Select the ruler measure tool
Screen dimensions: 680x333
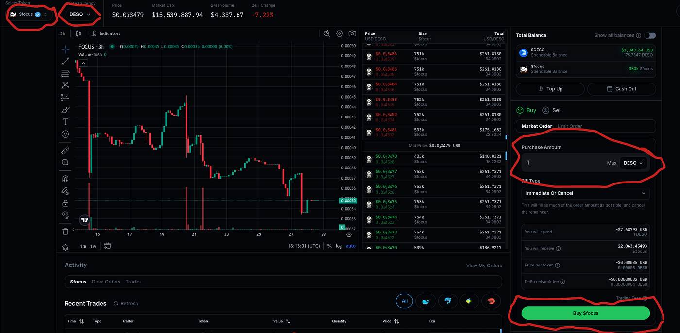click(x=65, y=150)
